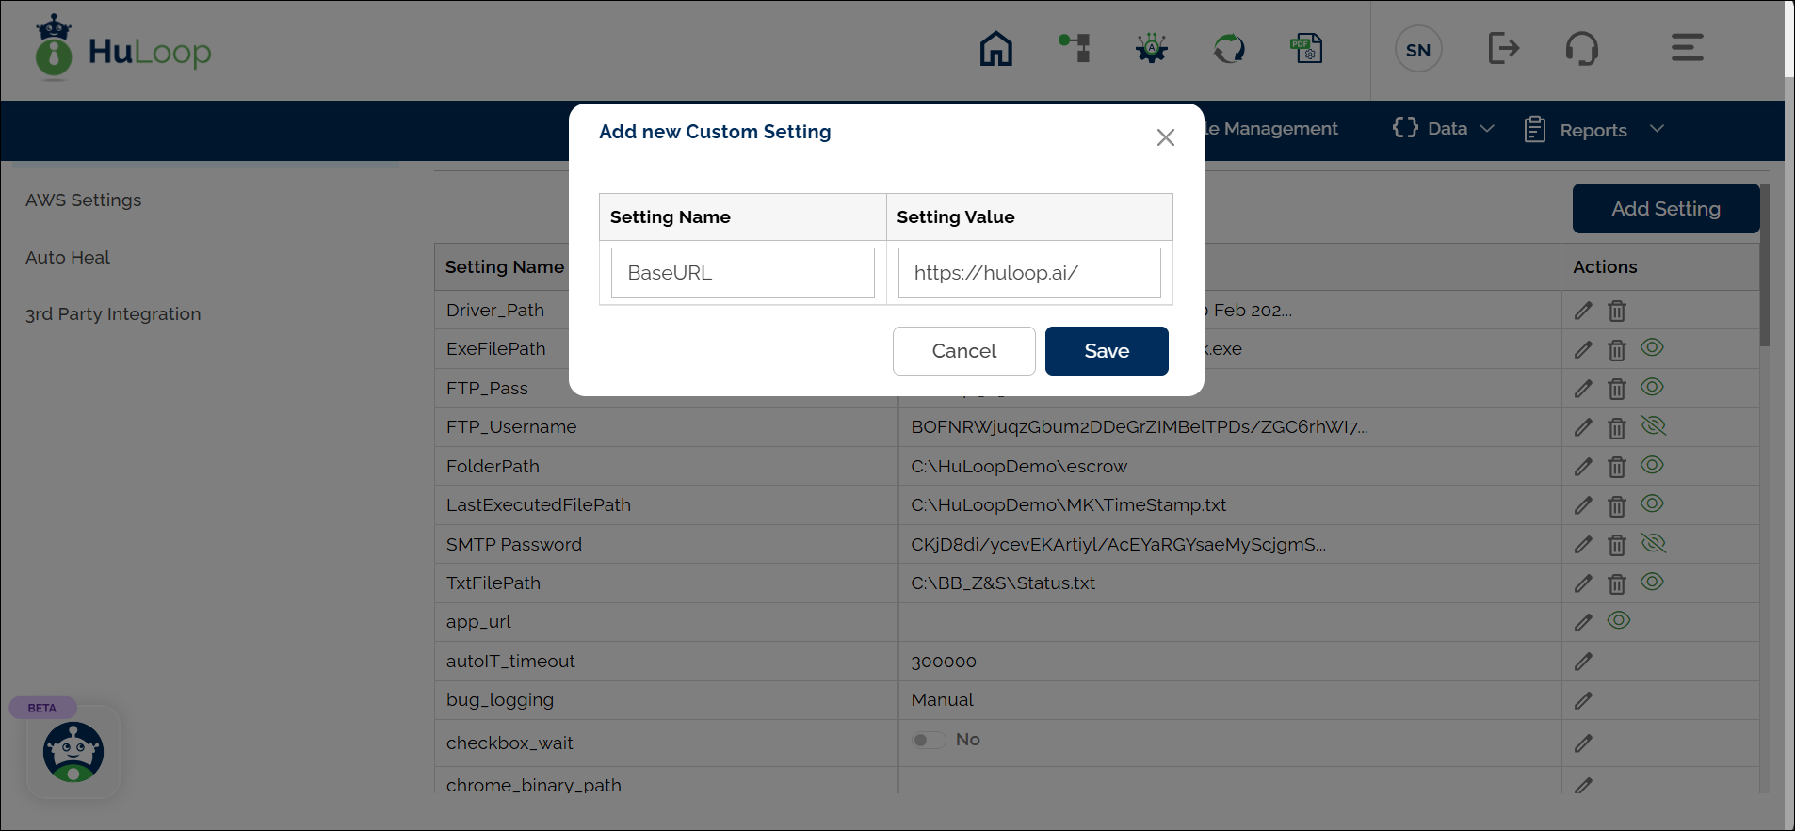Screen dimensions: 1795x831
Task: Click the Cancel button in the dialog
Action: tap(963, 351)
